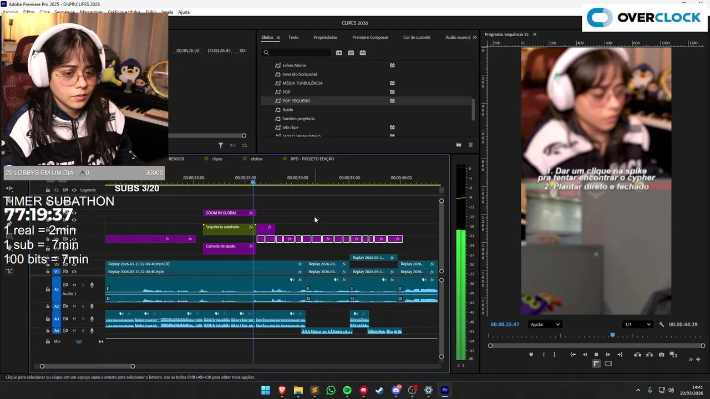Mark In point in Program monitor
Image resolution: width=710 pixels, height=399 pixels.
pos(544,355)
